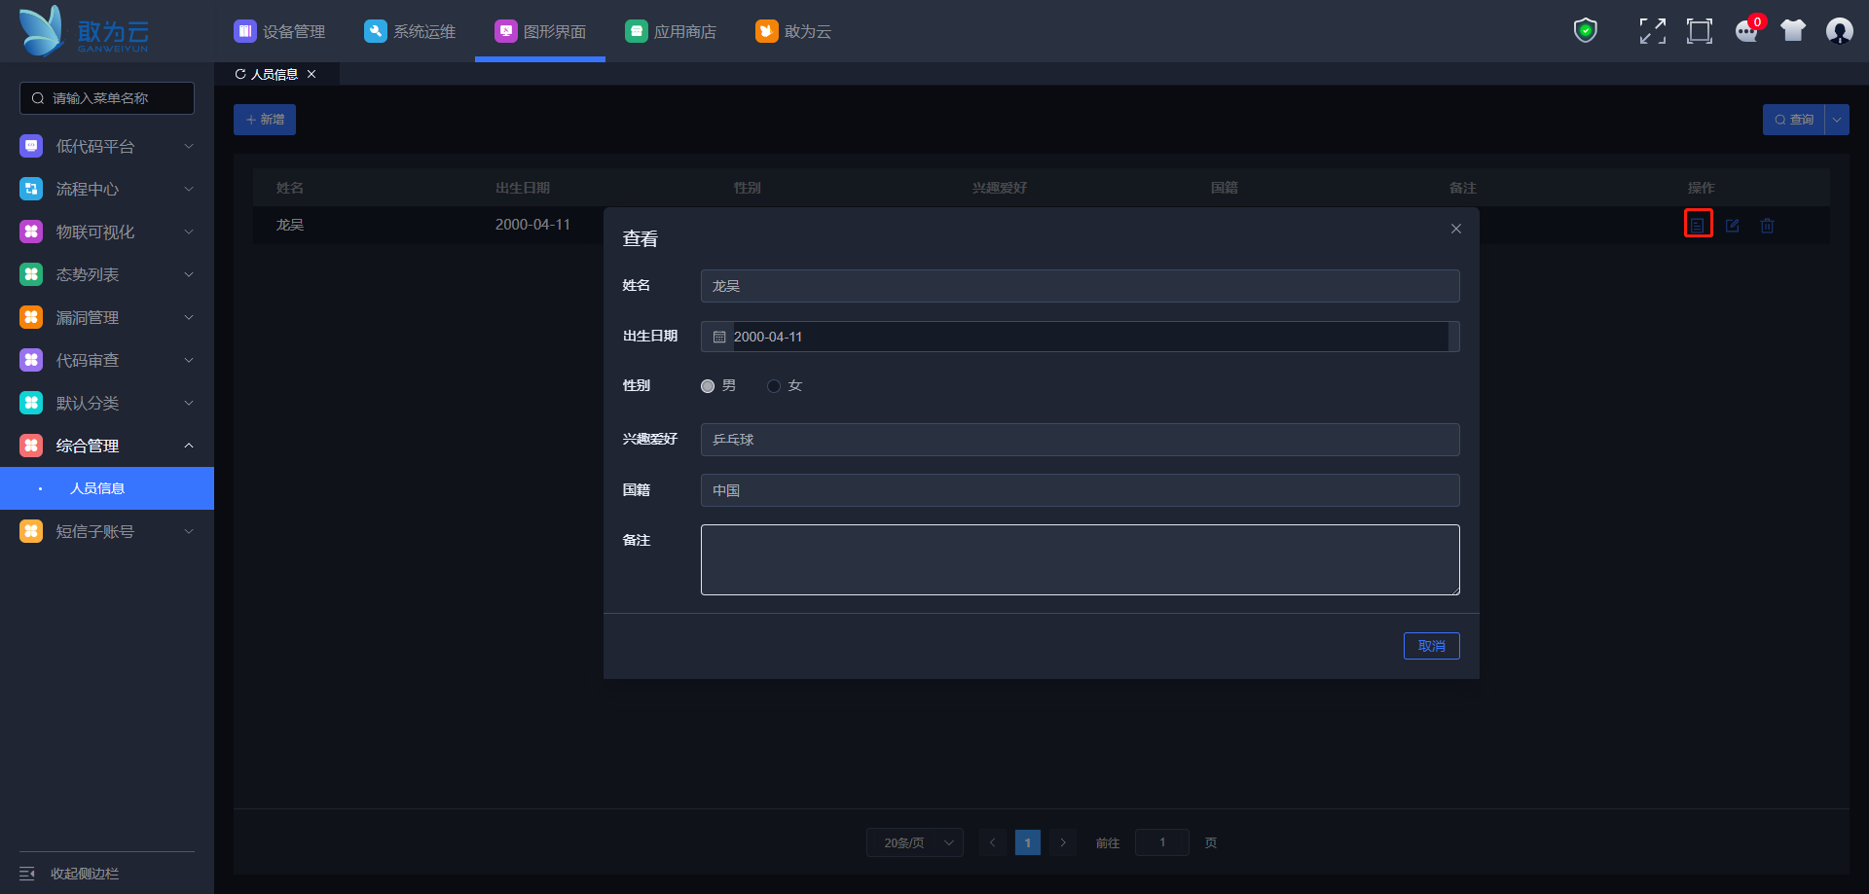This screenshot has width=1869, height=894.
Task: Click the 态势列表 sidebar icon
Action: [x=31, y=274]
